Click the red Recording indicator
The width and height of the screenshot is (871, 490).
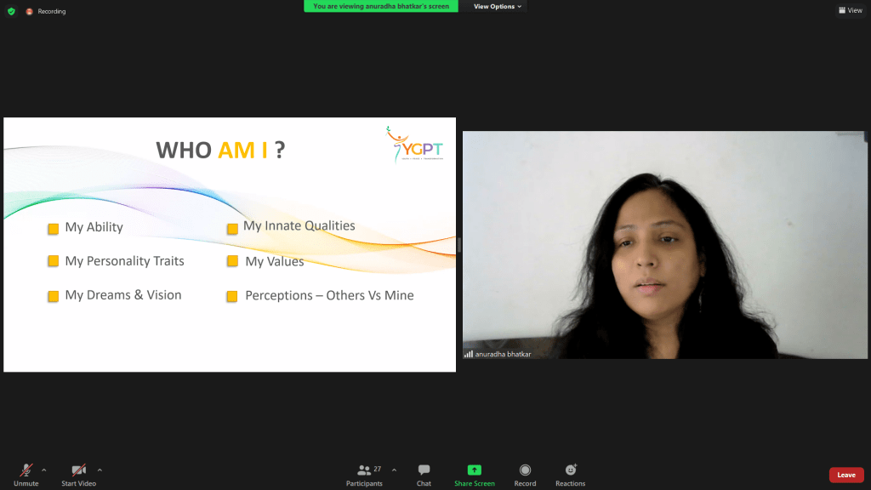click(x=30, y=11)
